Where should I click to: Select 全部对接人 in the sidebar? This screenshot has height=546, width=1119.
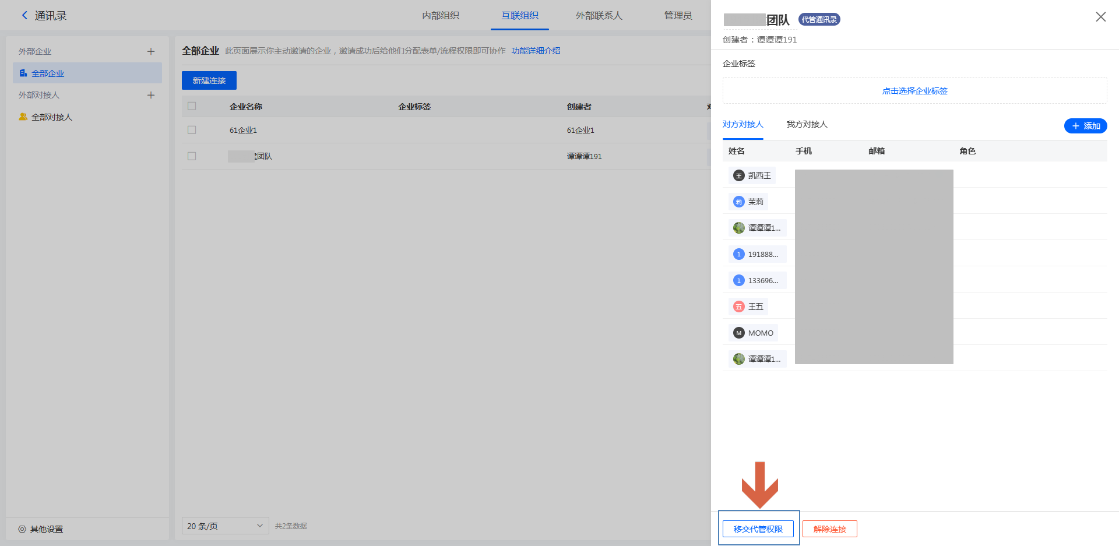(52, 117)
